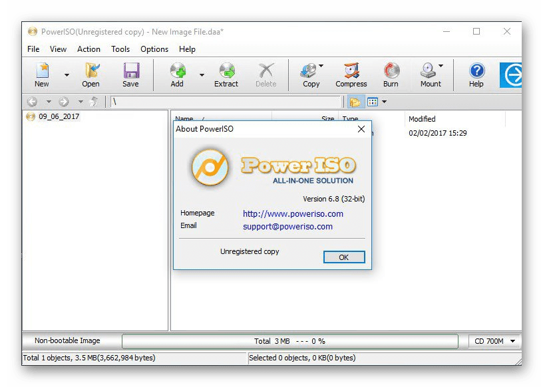Open the Options menu

[x=154, y=49]
